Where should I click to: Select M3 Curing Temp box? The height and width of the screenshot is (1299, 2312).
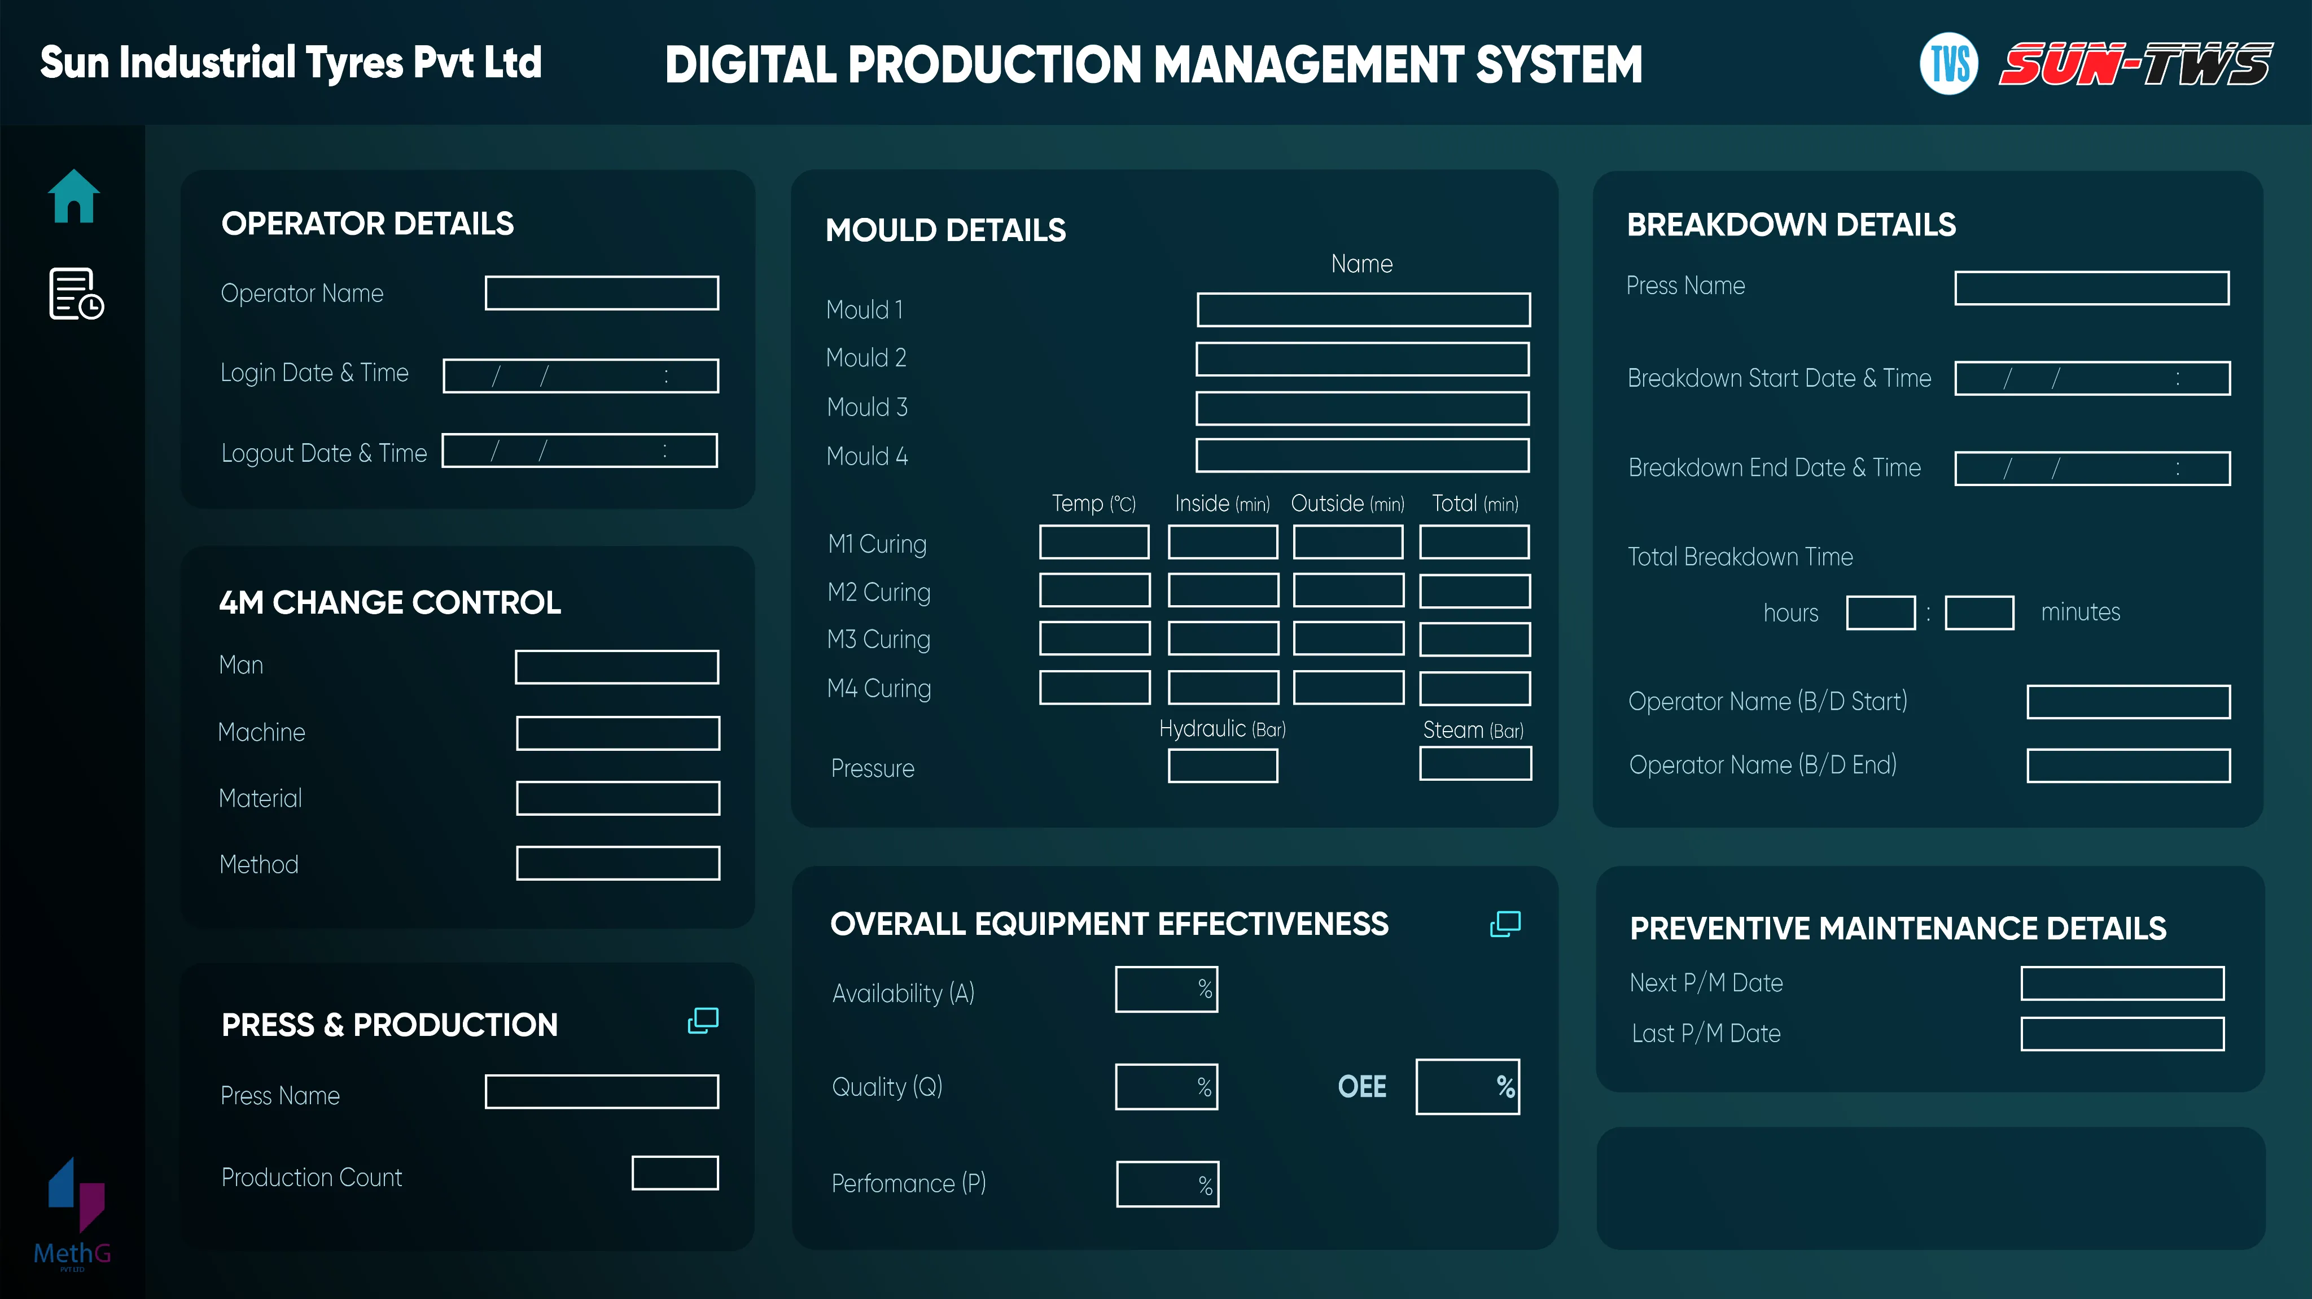pos(1095,638)
